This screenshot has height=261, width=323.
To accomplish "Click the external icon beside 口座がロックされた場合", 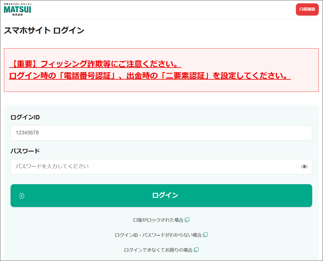I will (x=187, y=220).
